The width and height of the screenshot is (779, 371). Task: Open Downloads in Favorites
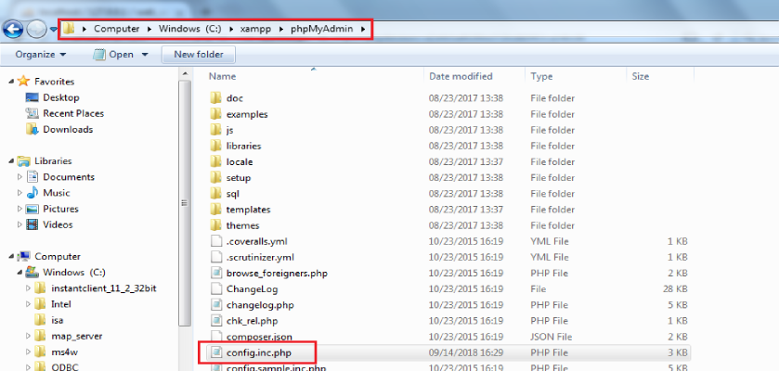(68, 130)
